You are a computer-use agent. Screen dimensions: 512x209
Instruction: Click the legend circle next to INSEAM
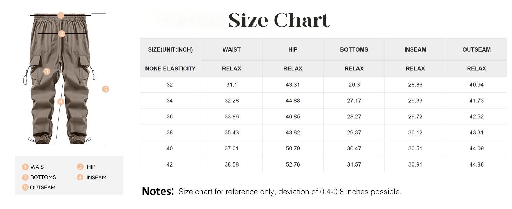pos(80,177)
